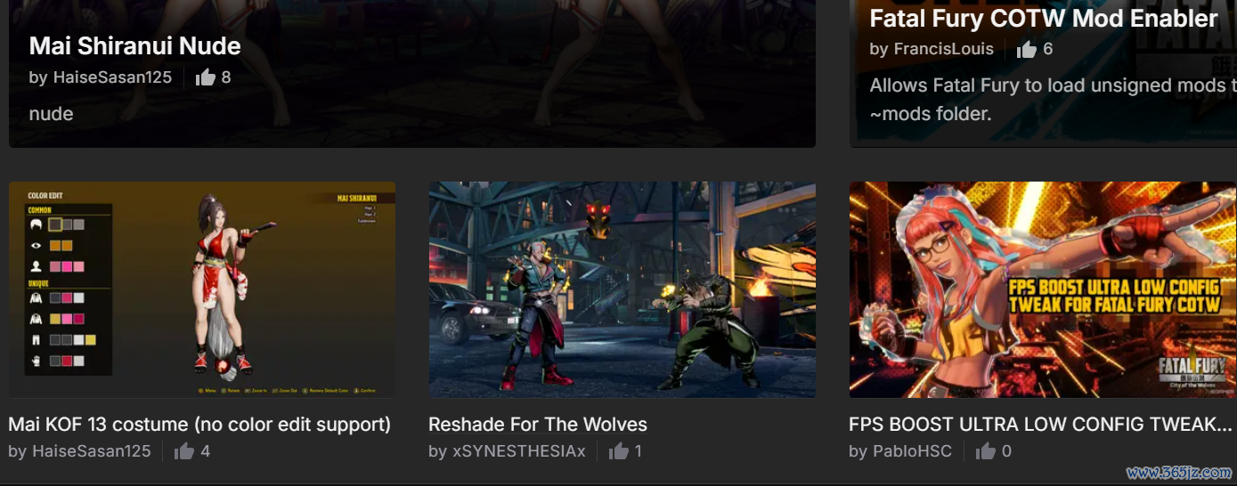Screen dimensions: 1237x486
Task: Like the Mai KOF 13 costume mod
Action: [x=184, y=451]
